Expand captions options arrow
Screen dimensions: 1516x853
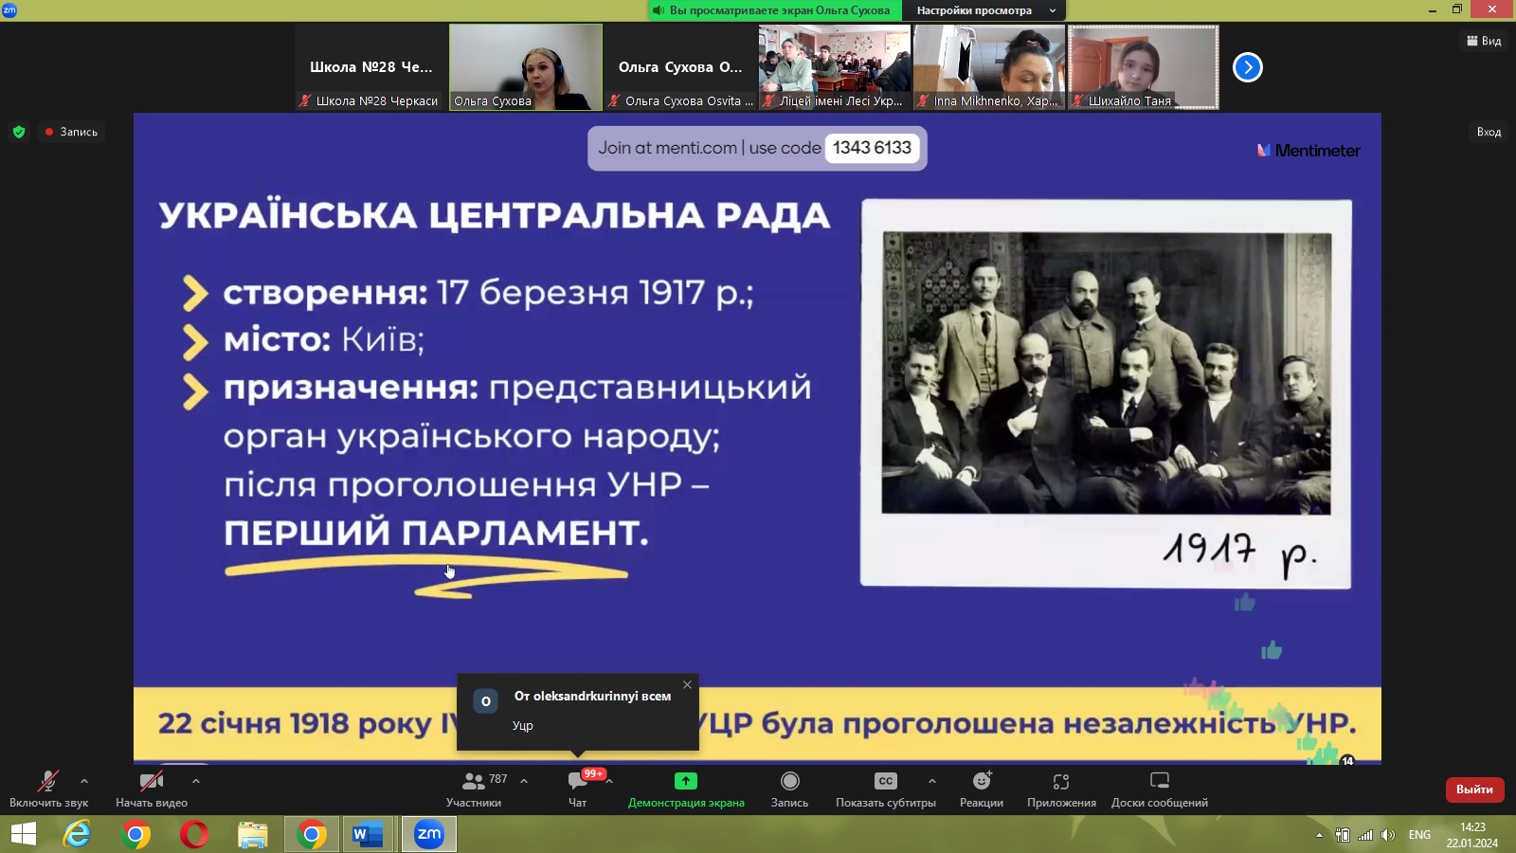932,781
